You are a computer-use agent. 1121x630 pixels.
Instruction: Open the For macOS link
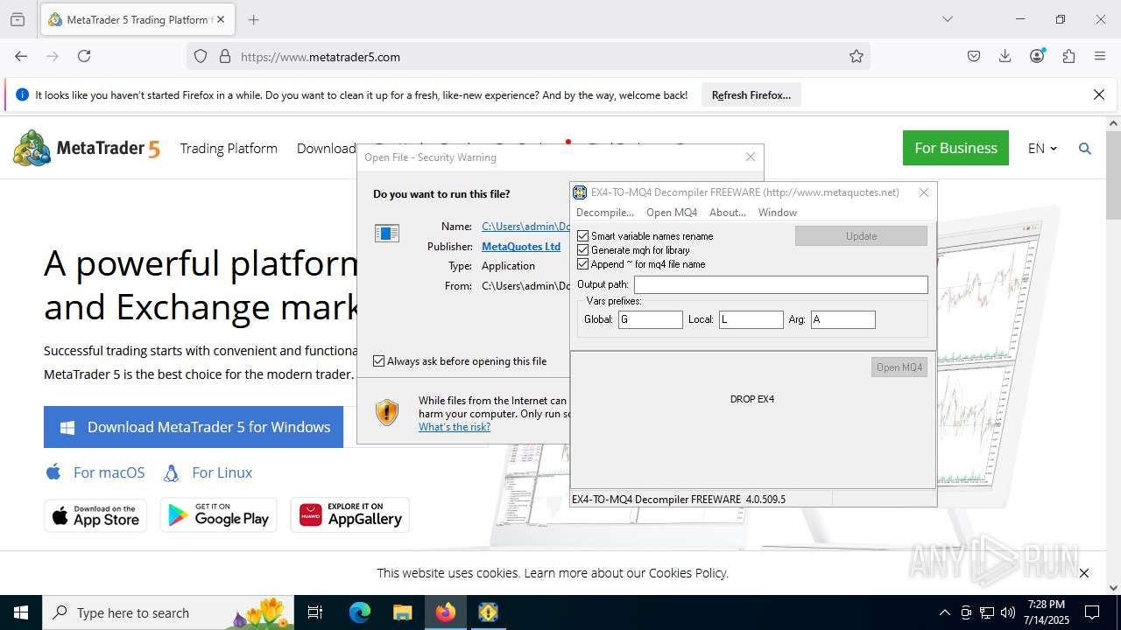[x=97, y=472]
